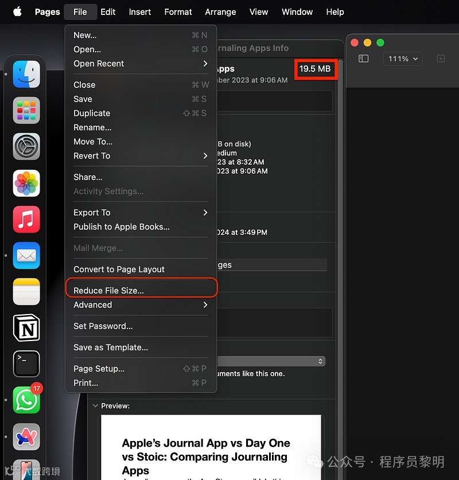Choose New... from File menu
This screenshot has height=480, width=459.
(141, 35)
